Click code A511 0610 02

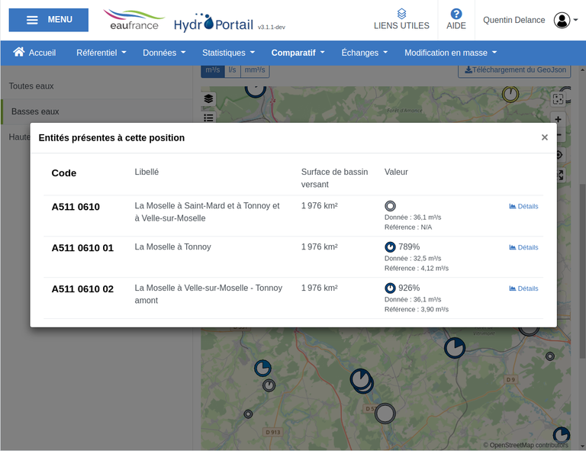(82, 289)
